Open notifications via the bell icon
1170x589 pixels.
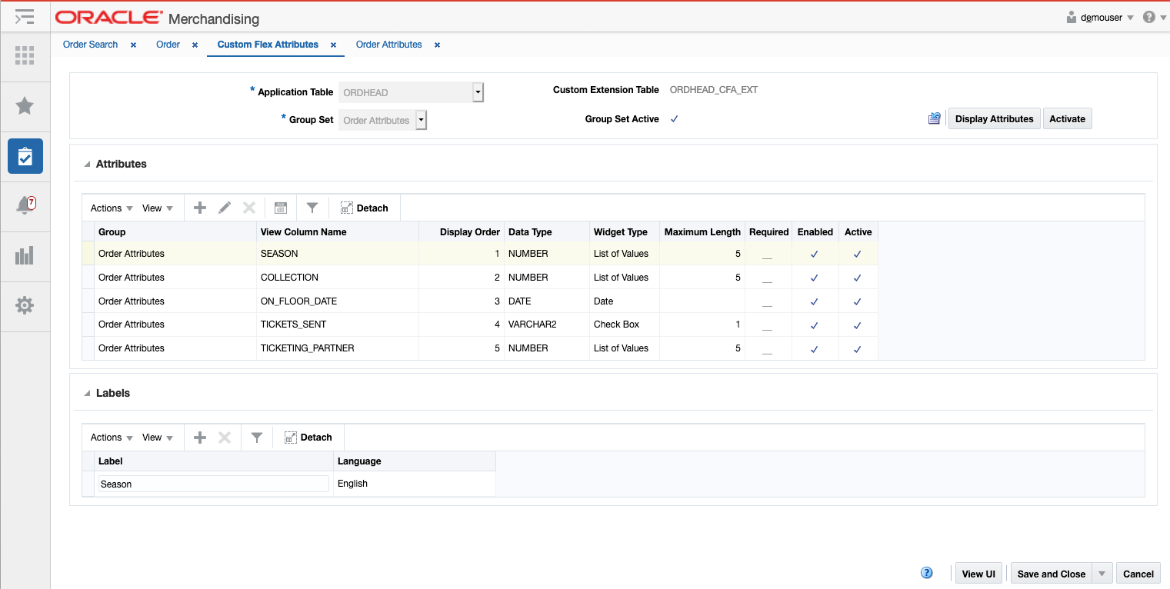(25, 206)
